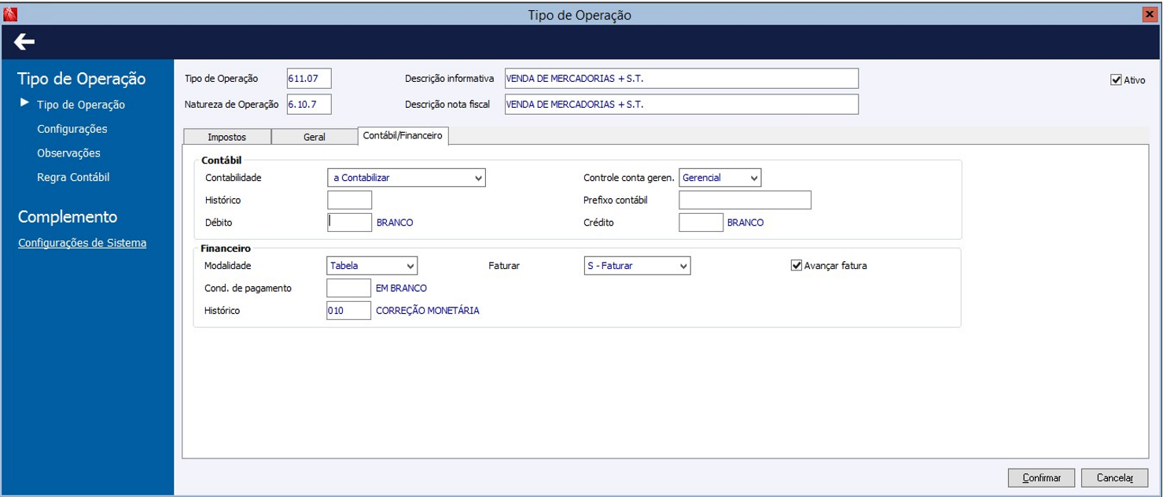Click the Tipo de Operação code field
The width and height of the screenshot is (1163, 497).
coord(309,79)
